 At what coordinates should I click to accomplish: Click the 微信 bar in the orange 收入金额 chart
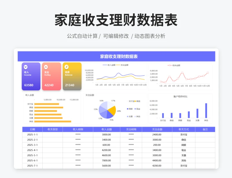coord(49,107)
